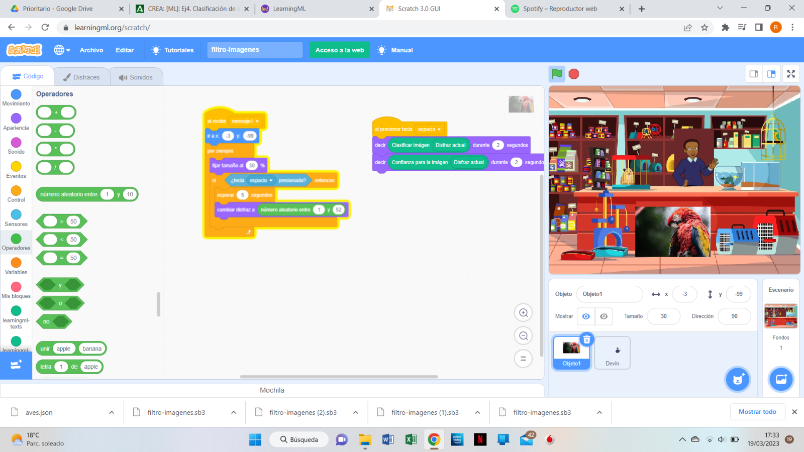Screen dimensions: 804x452
Task: Enter fullscreen stage mode
Action: click(x=791, y=74)
